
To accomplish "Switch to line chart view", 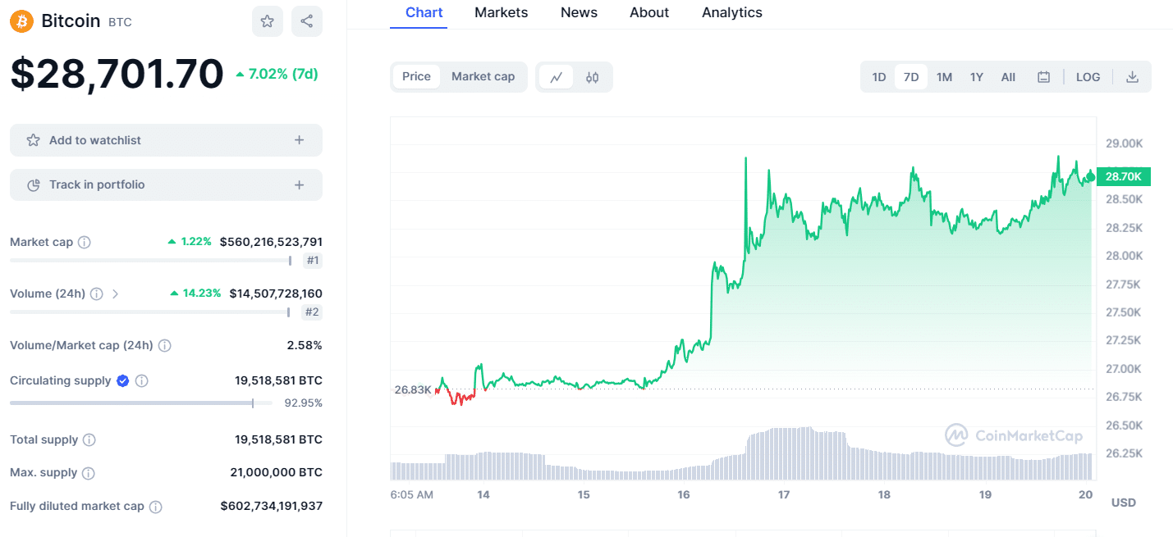I will tap(557, 77).
